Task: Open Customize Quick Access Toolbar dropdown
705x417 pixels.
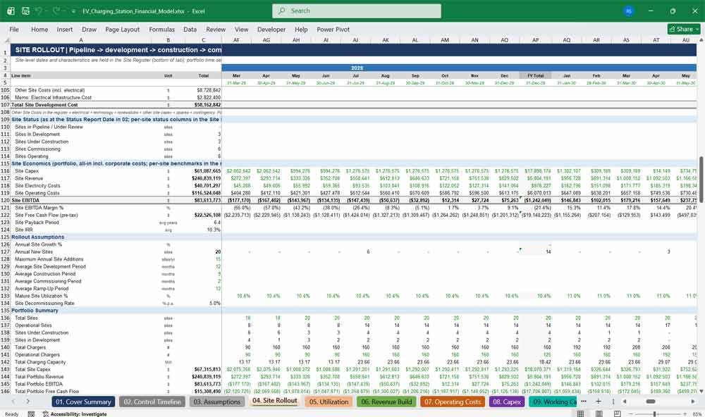Action: point(73,11)
